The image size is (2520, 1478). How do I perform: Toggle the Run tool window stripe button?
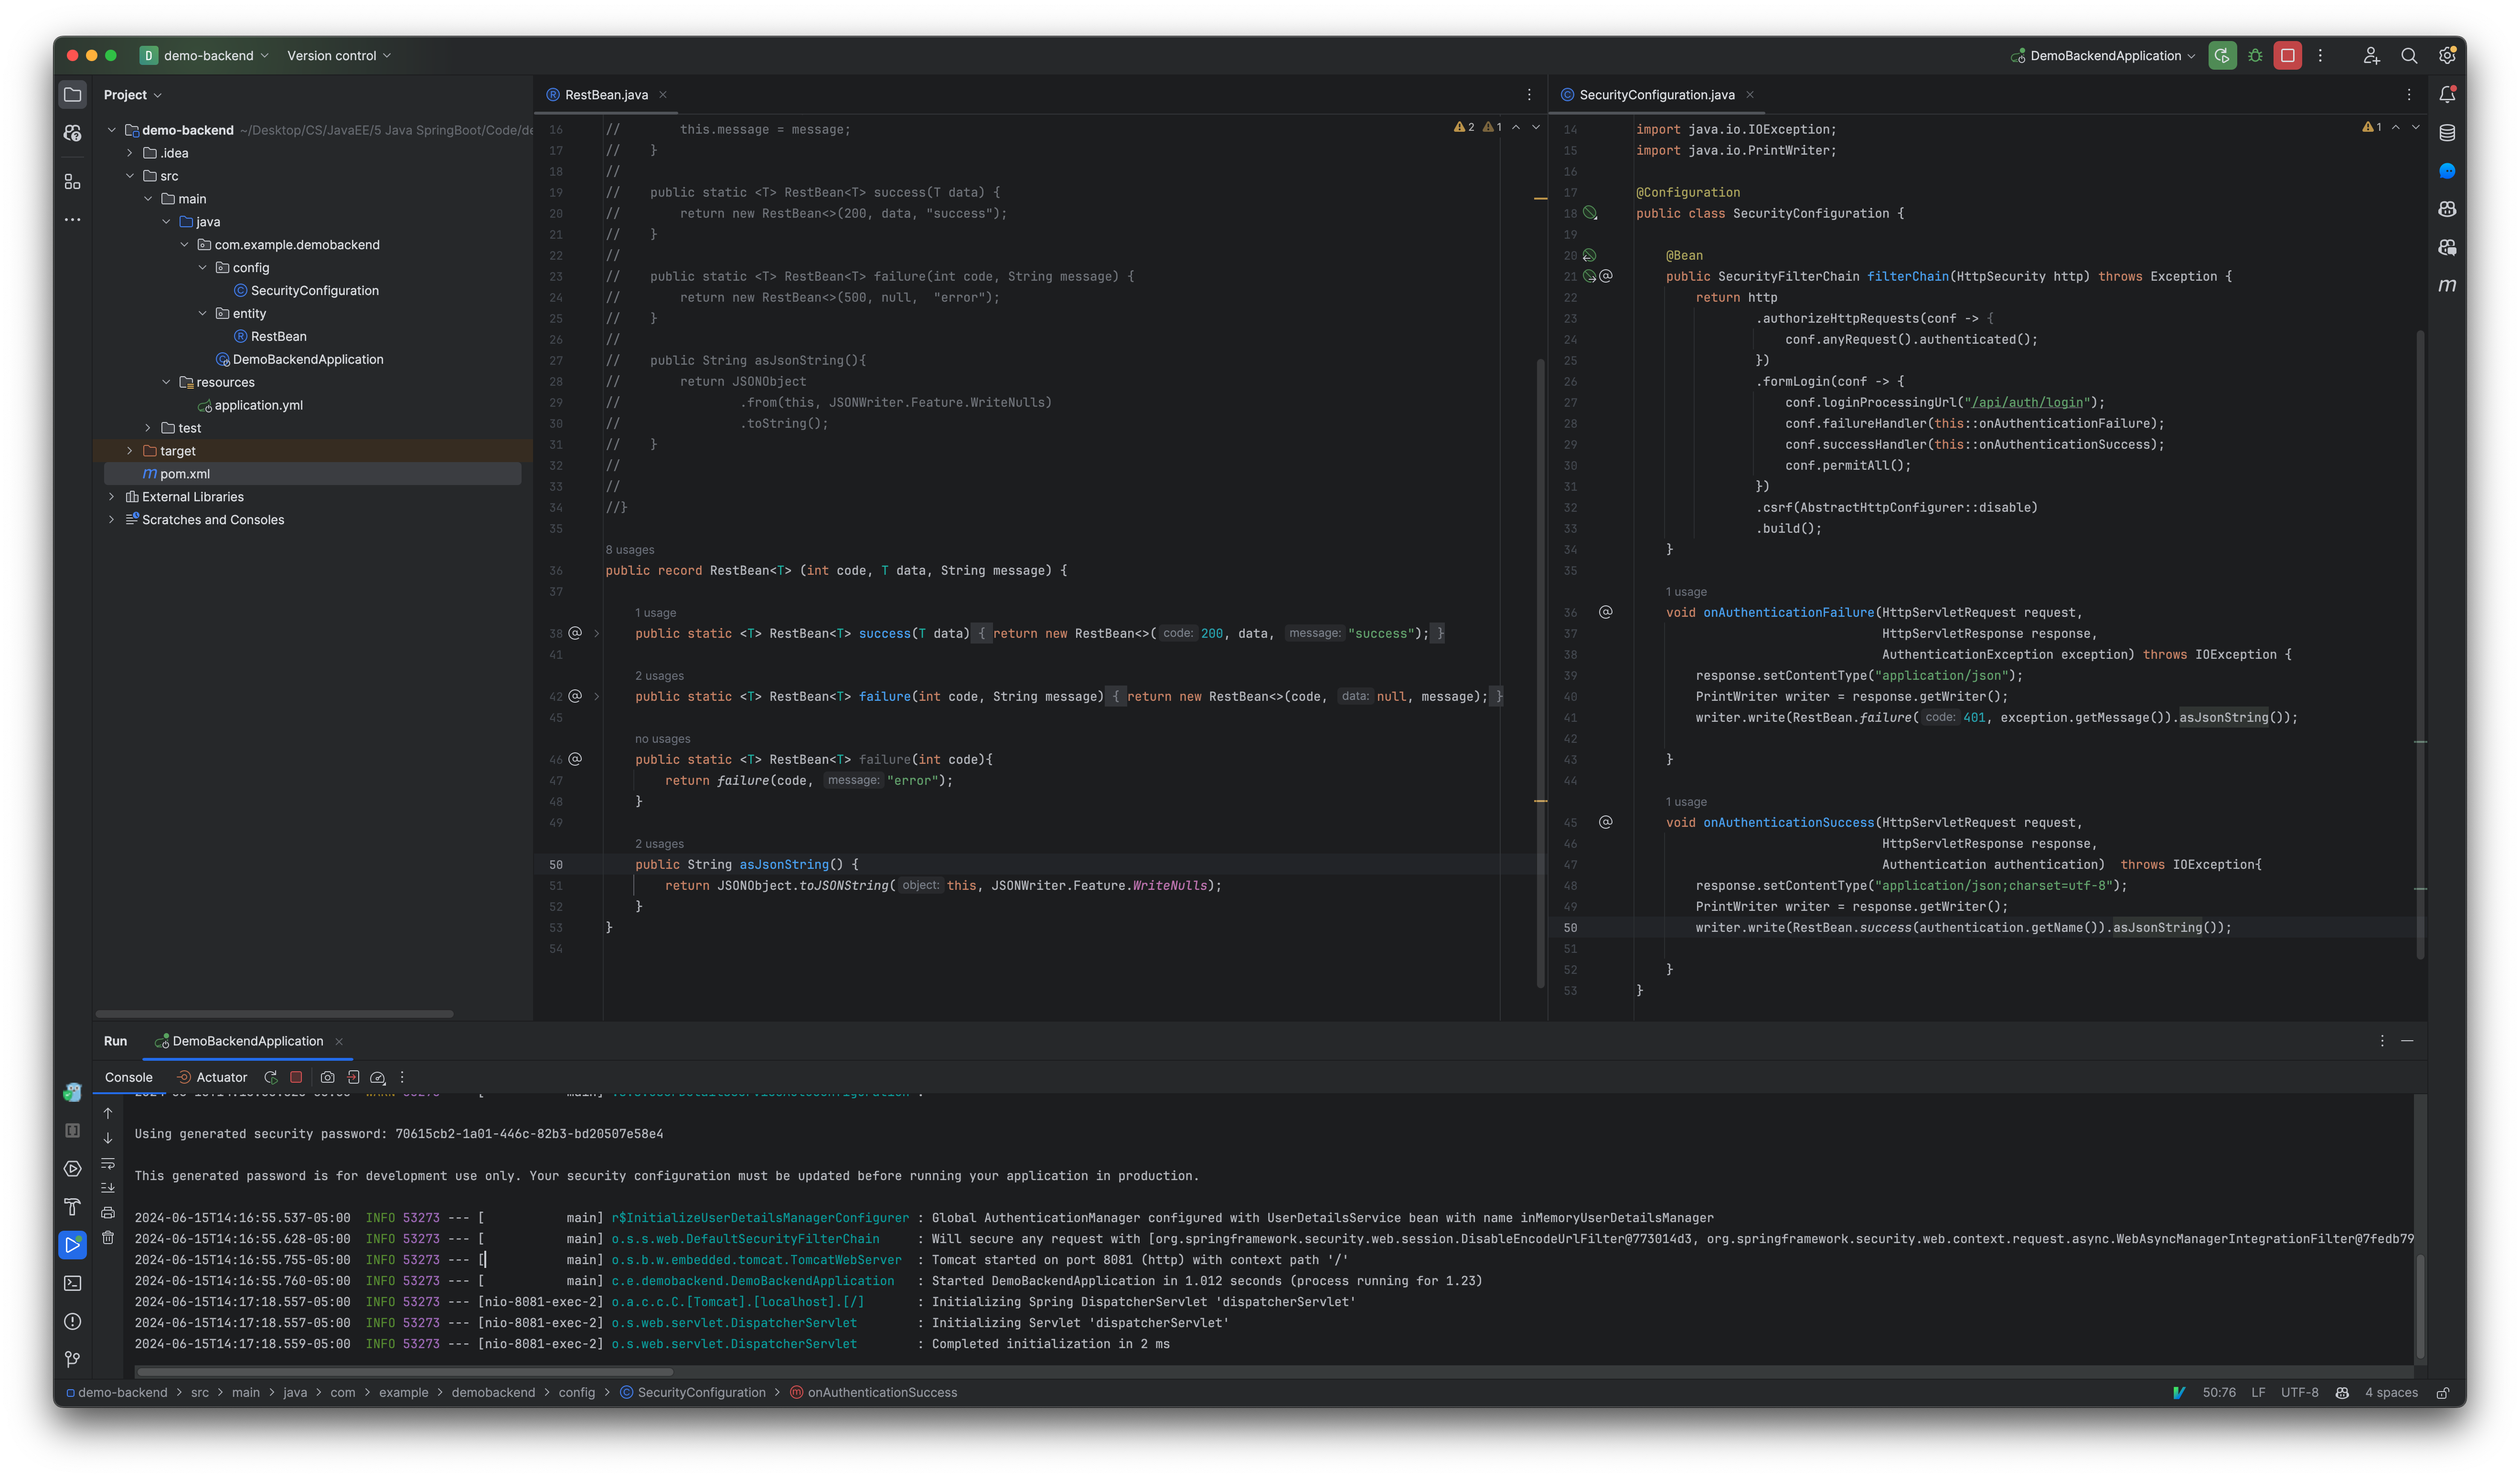click(x=72, y=1243)
